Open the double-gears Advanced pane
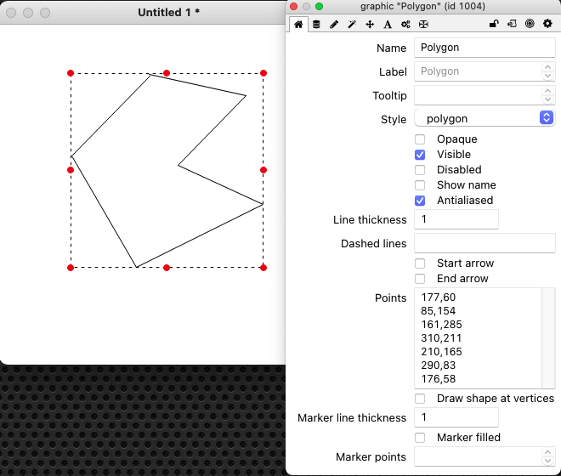The width and height of the screenshot is (561, 476). 405,25
